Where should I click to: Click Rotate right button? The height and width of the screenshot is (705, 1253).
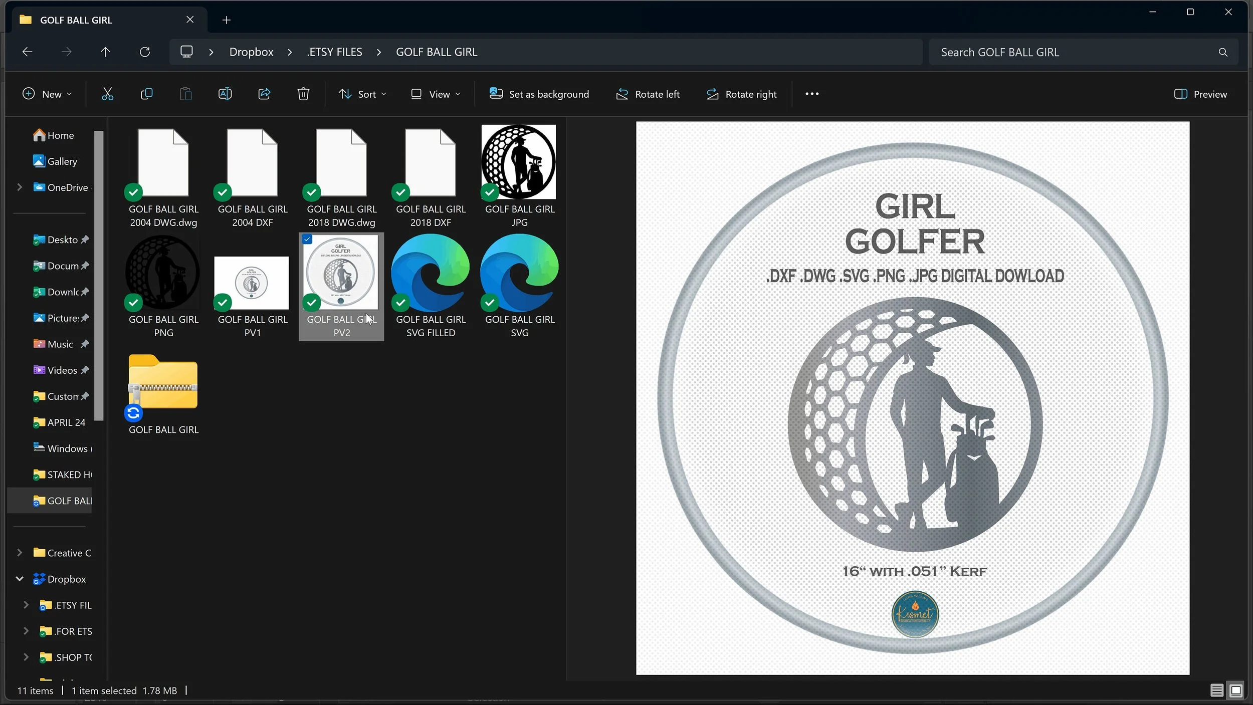click(x=741, y=94)
